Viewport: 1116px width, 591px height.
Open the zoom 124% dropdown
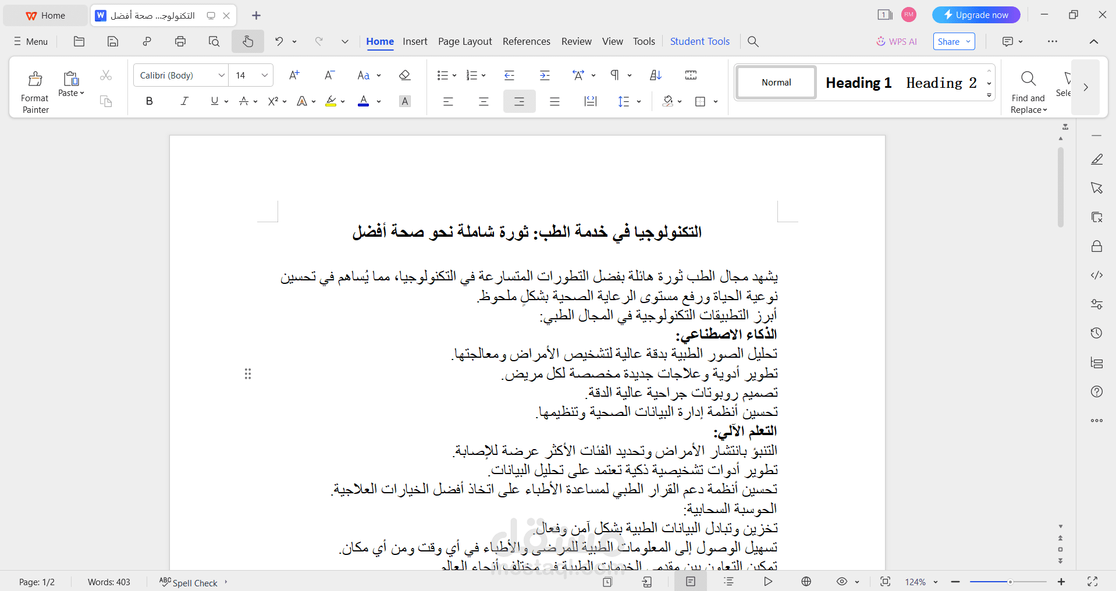point(936,582)
